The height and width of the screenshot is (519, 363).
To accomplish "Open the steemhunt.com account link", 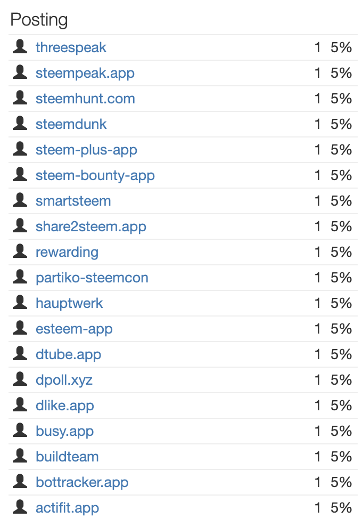I will click(85, 99).
